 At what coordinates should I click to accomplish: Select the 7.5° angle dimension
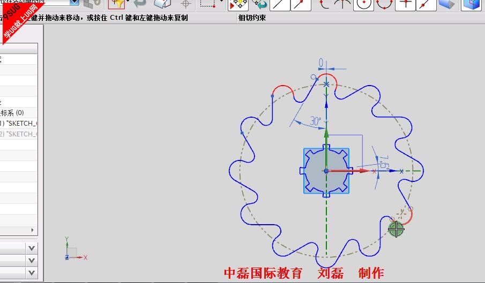384,162
